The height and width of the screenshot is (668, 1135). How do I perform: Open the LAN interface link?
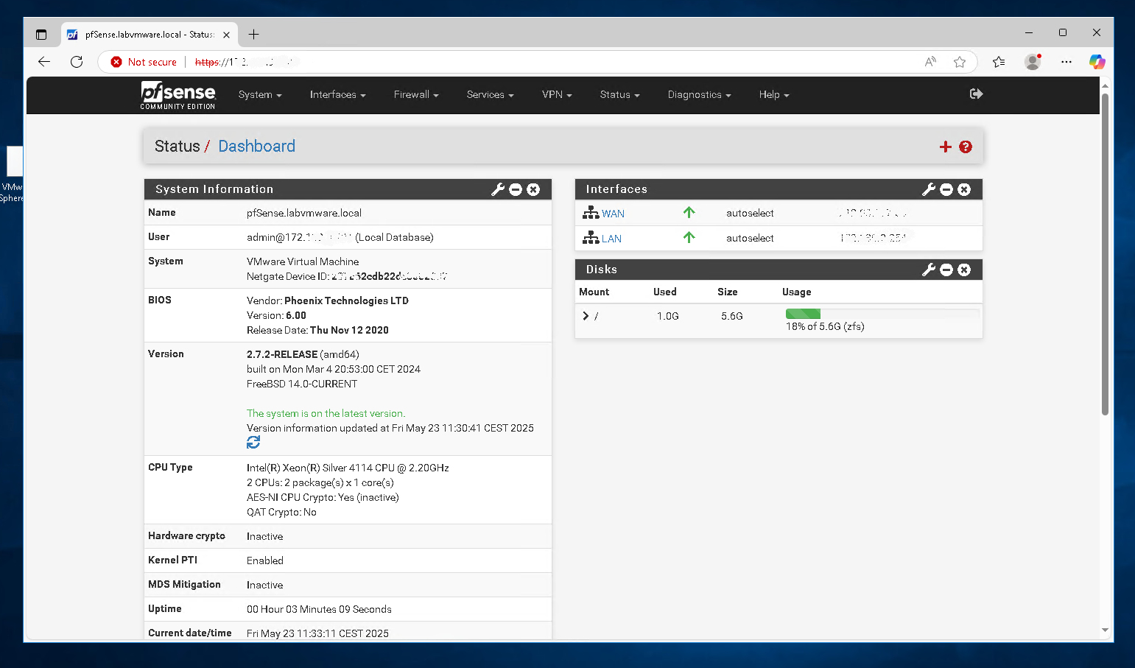coord(611,239)
